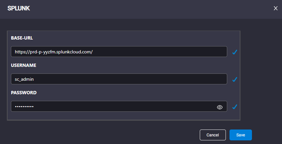Focus the BASE-URL input field

[119, 52]
